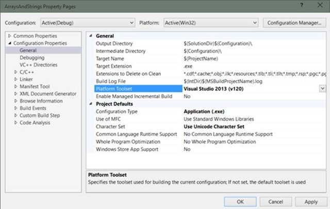
Task: Expand the Manifest Tool node
Action: (x=16, y=86)
